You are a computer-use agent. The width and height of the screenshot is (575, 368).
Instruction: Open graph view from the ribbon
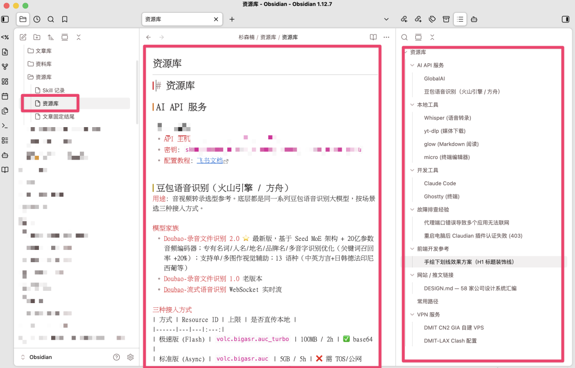point(5,66)
